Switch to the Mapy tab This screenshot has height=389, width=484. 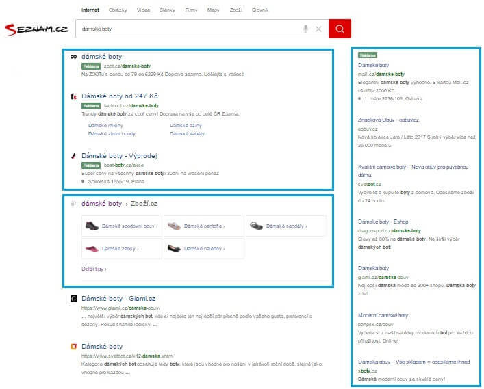point(214,10)
